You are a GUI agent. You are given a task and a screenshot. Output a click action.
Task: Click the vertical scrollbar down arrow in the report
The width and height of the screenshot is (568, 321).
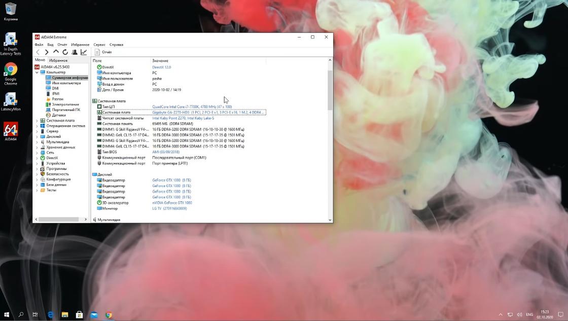point(330,220)
